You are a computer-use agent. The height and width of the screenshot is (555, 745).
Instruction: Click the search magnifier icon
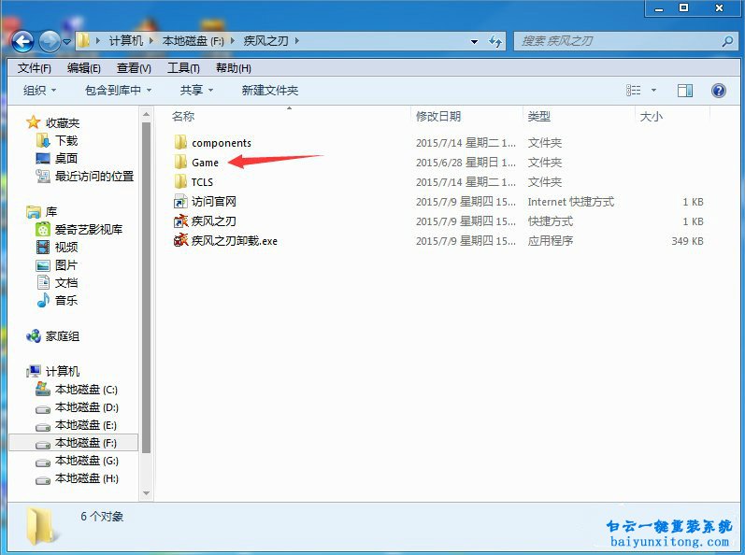point(727,41)
